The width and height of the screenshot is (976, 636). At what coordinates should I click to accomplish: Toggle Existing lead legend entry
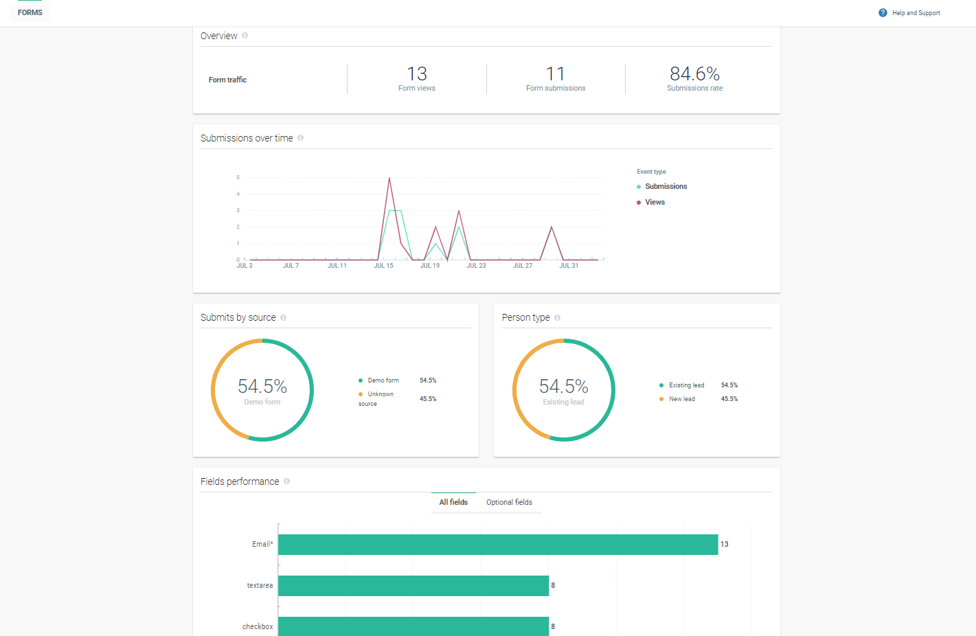click(685, 385)
